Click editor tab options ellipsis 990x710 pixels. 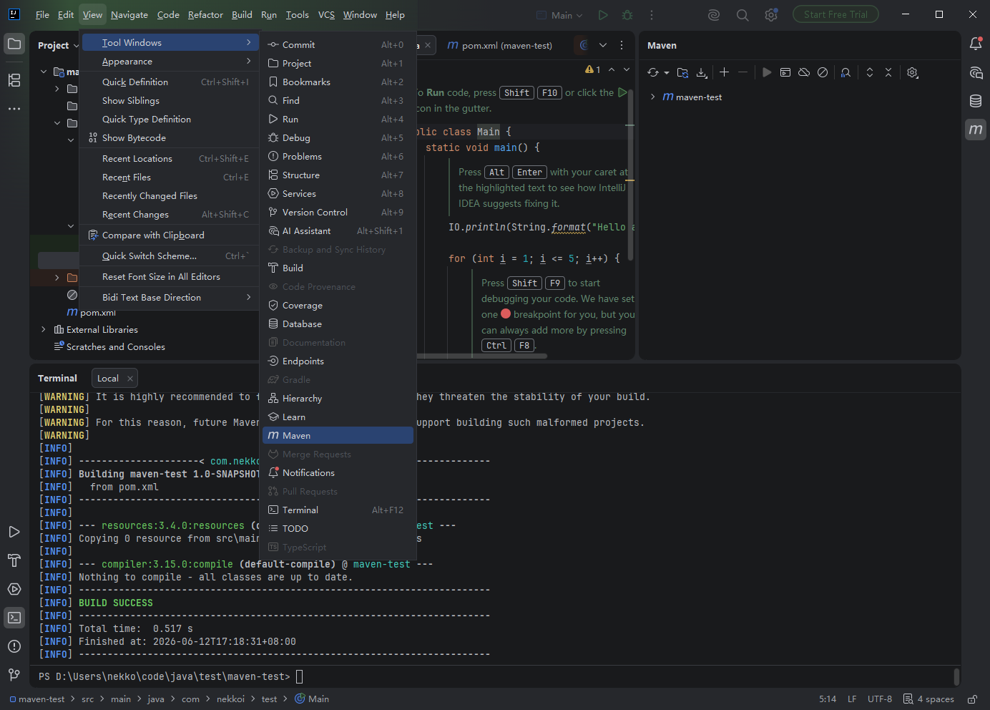622,45
